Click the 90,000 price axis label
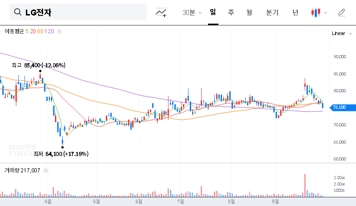The height and width of the screenshot is (206, 356). pos(340,56)
